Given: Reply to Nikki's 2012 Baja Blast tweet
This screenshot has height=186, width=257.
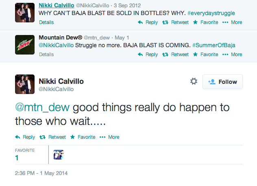Looking at the screenshot, I should coord(148,22).
